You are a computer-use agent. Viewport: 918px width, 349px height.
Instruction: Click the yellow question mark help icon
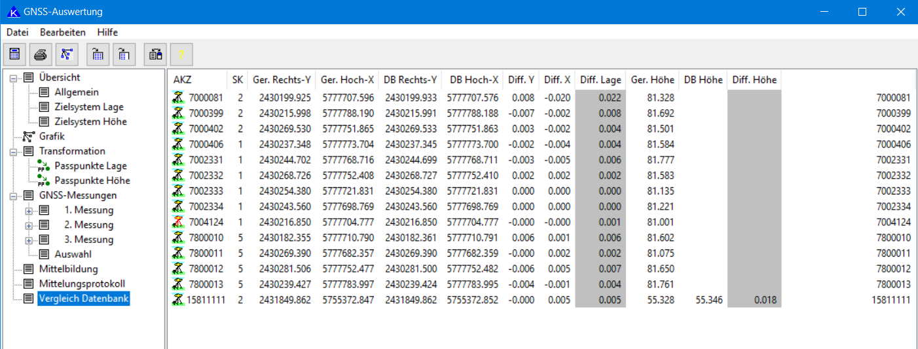pyautogui.click(x=181, y=54)
